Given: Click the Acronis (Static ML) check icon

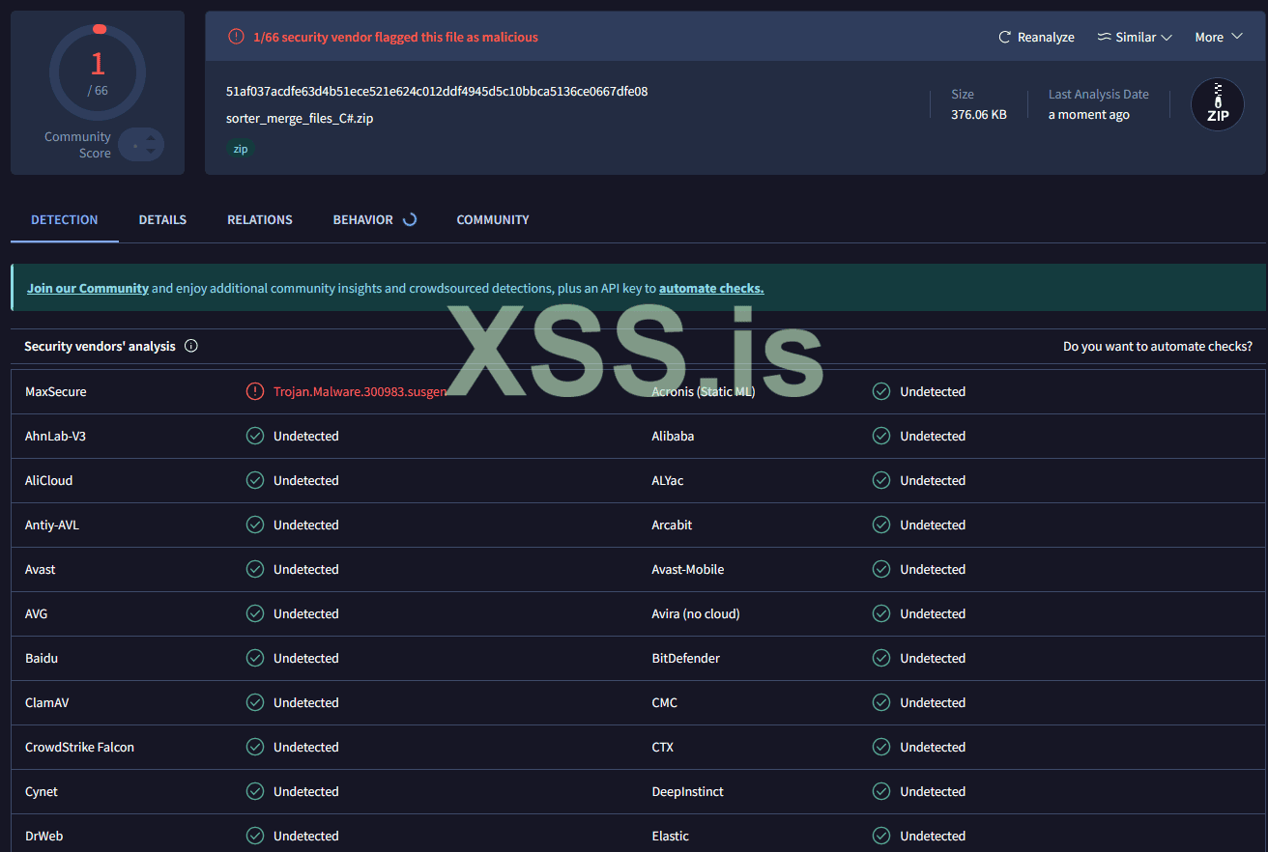Looking at the screenshot, I should (x=881, y=391).
